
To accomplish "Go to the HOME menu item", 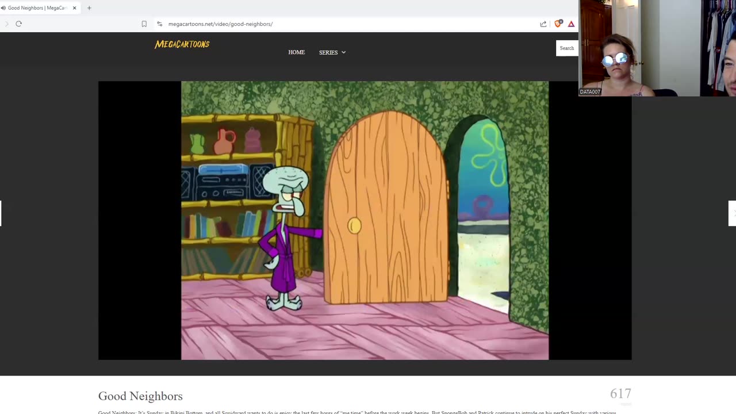I will pyautogui.click(x=297, y=52).
